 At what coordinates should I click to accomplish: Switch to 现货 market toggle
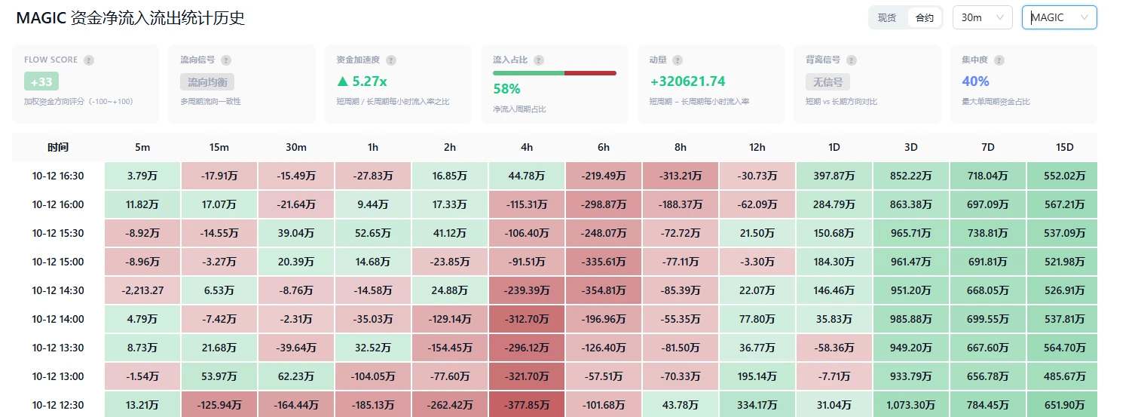click(x=887, y=18)
